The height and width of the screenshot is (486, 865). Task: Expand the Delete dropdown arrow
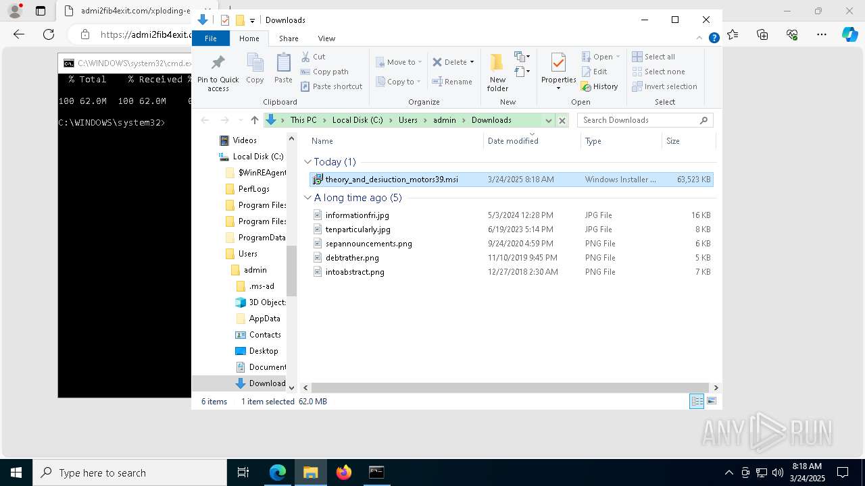472,62
